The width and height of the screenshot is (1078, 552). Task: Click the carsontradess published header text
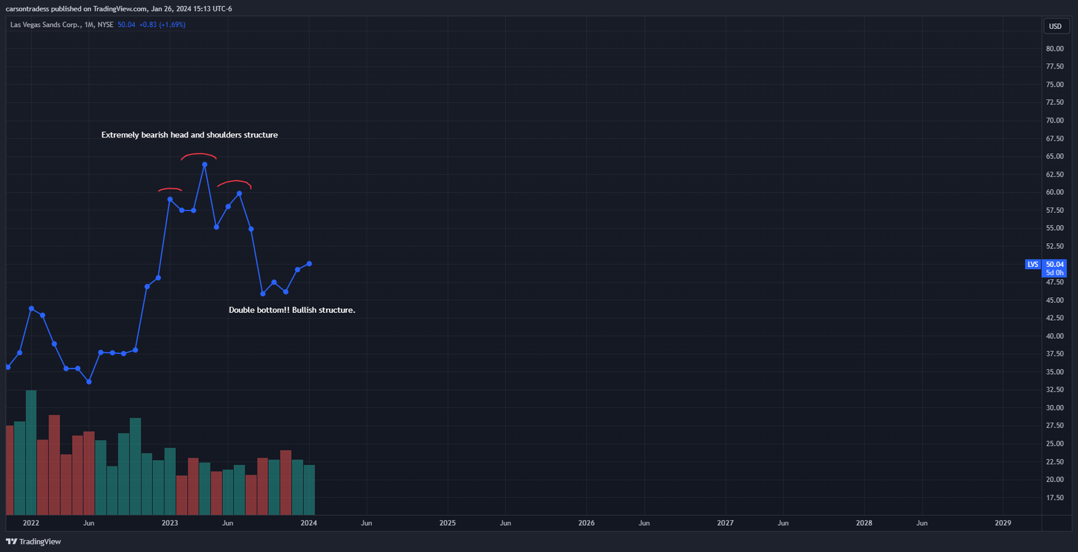click(x=119, y=9)
